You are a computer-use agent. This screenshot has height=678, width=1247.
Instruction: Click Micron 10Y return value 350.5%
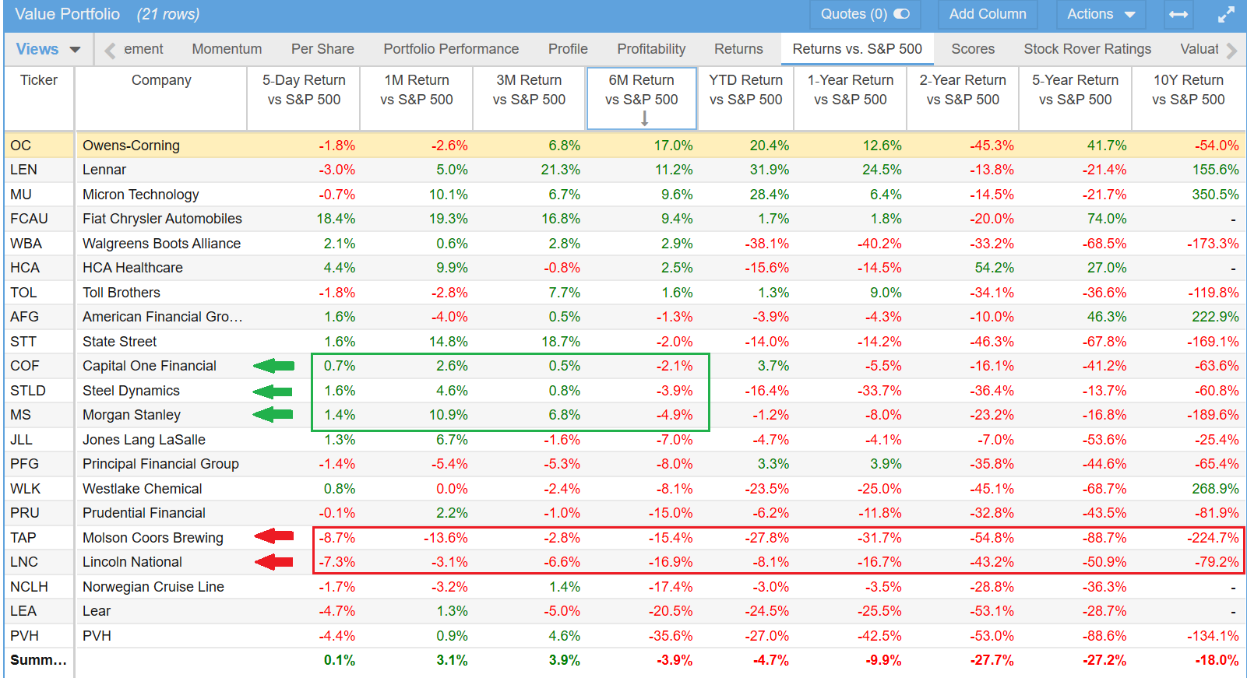click(x=1215, y=195)
